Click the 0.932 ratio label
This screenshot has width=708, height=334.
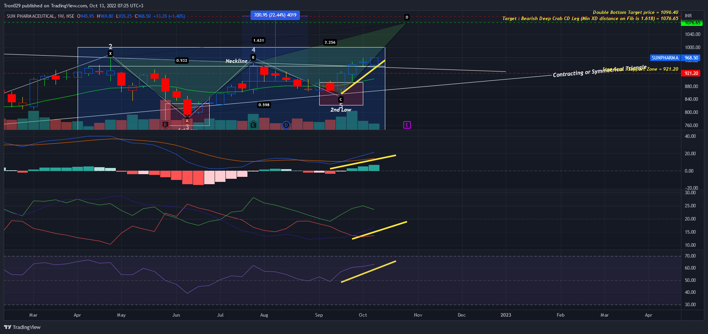[182, 60]
